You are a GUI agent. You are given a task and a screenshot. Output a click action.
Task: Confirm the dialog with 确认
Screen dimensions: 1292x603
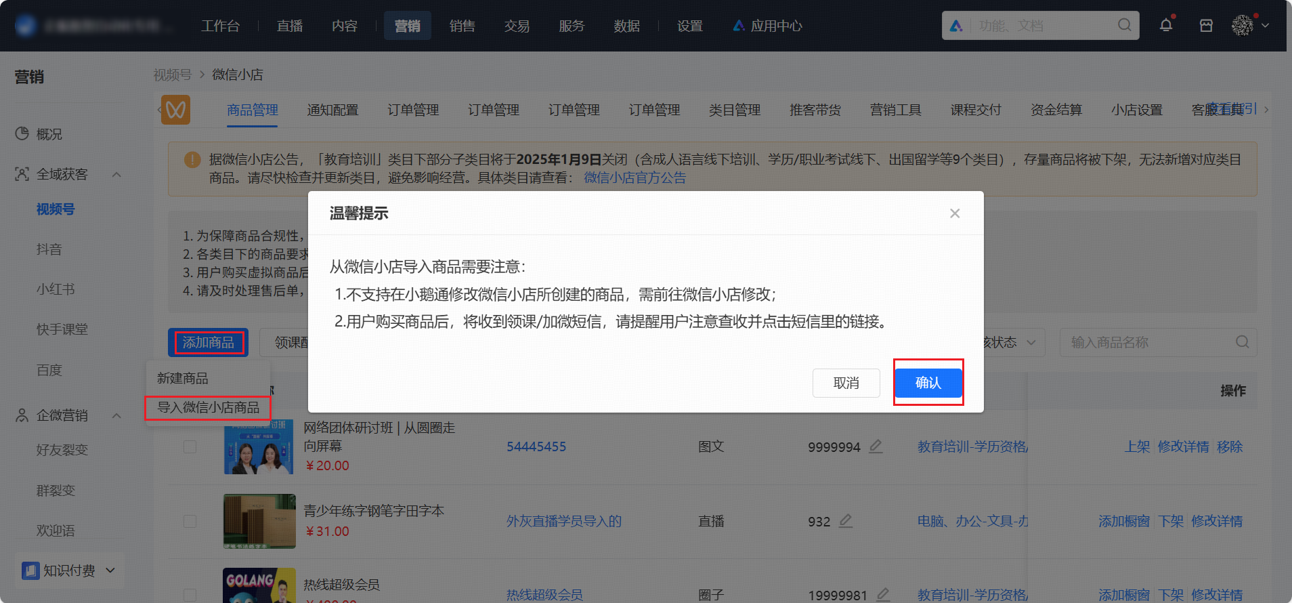click(x=928, y=383)
